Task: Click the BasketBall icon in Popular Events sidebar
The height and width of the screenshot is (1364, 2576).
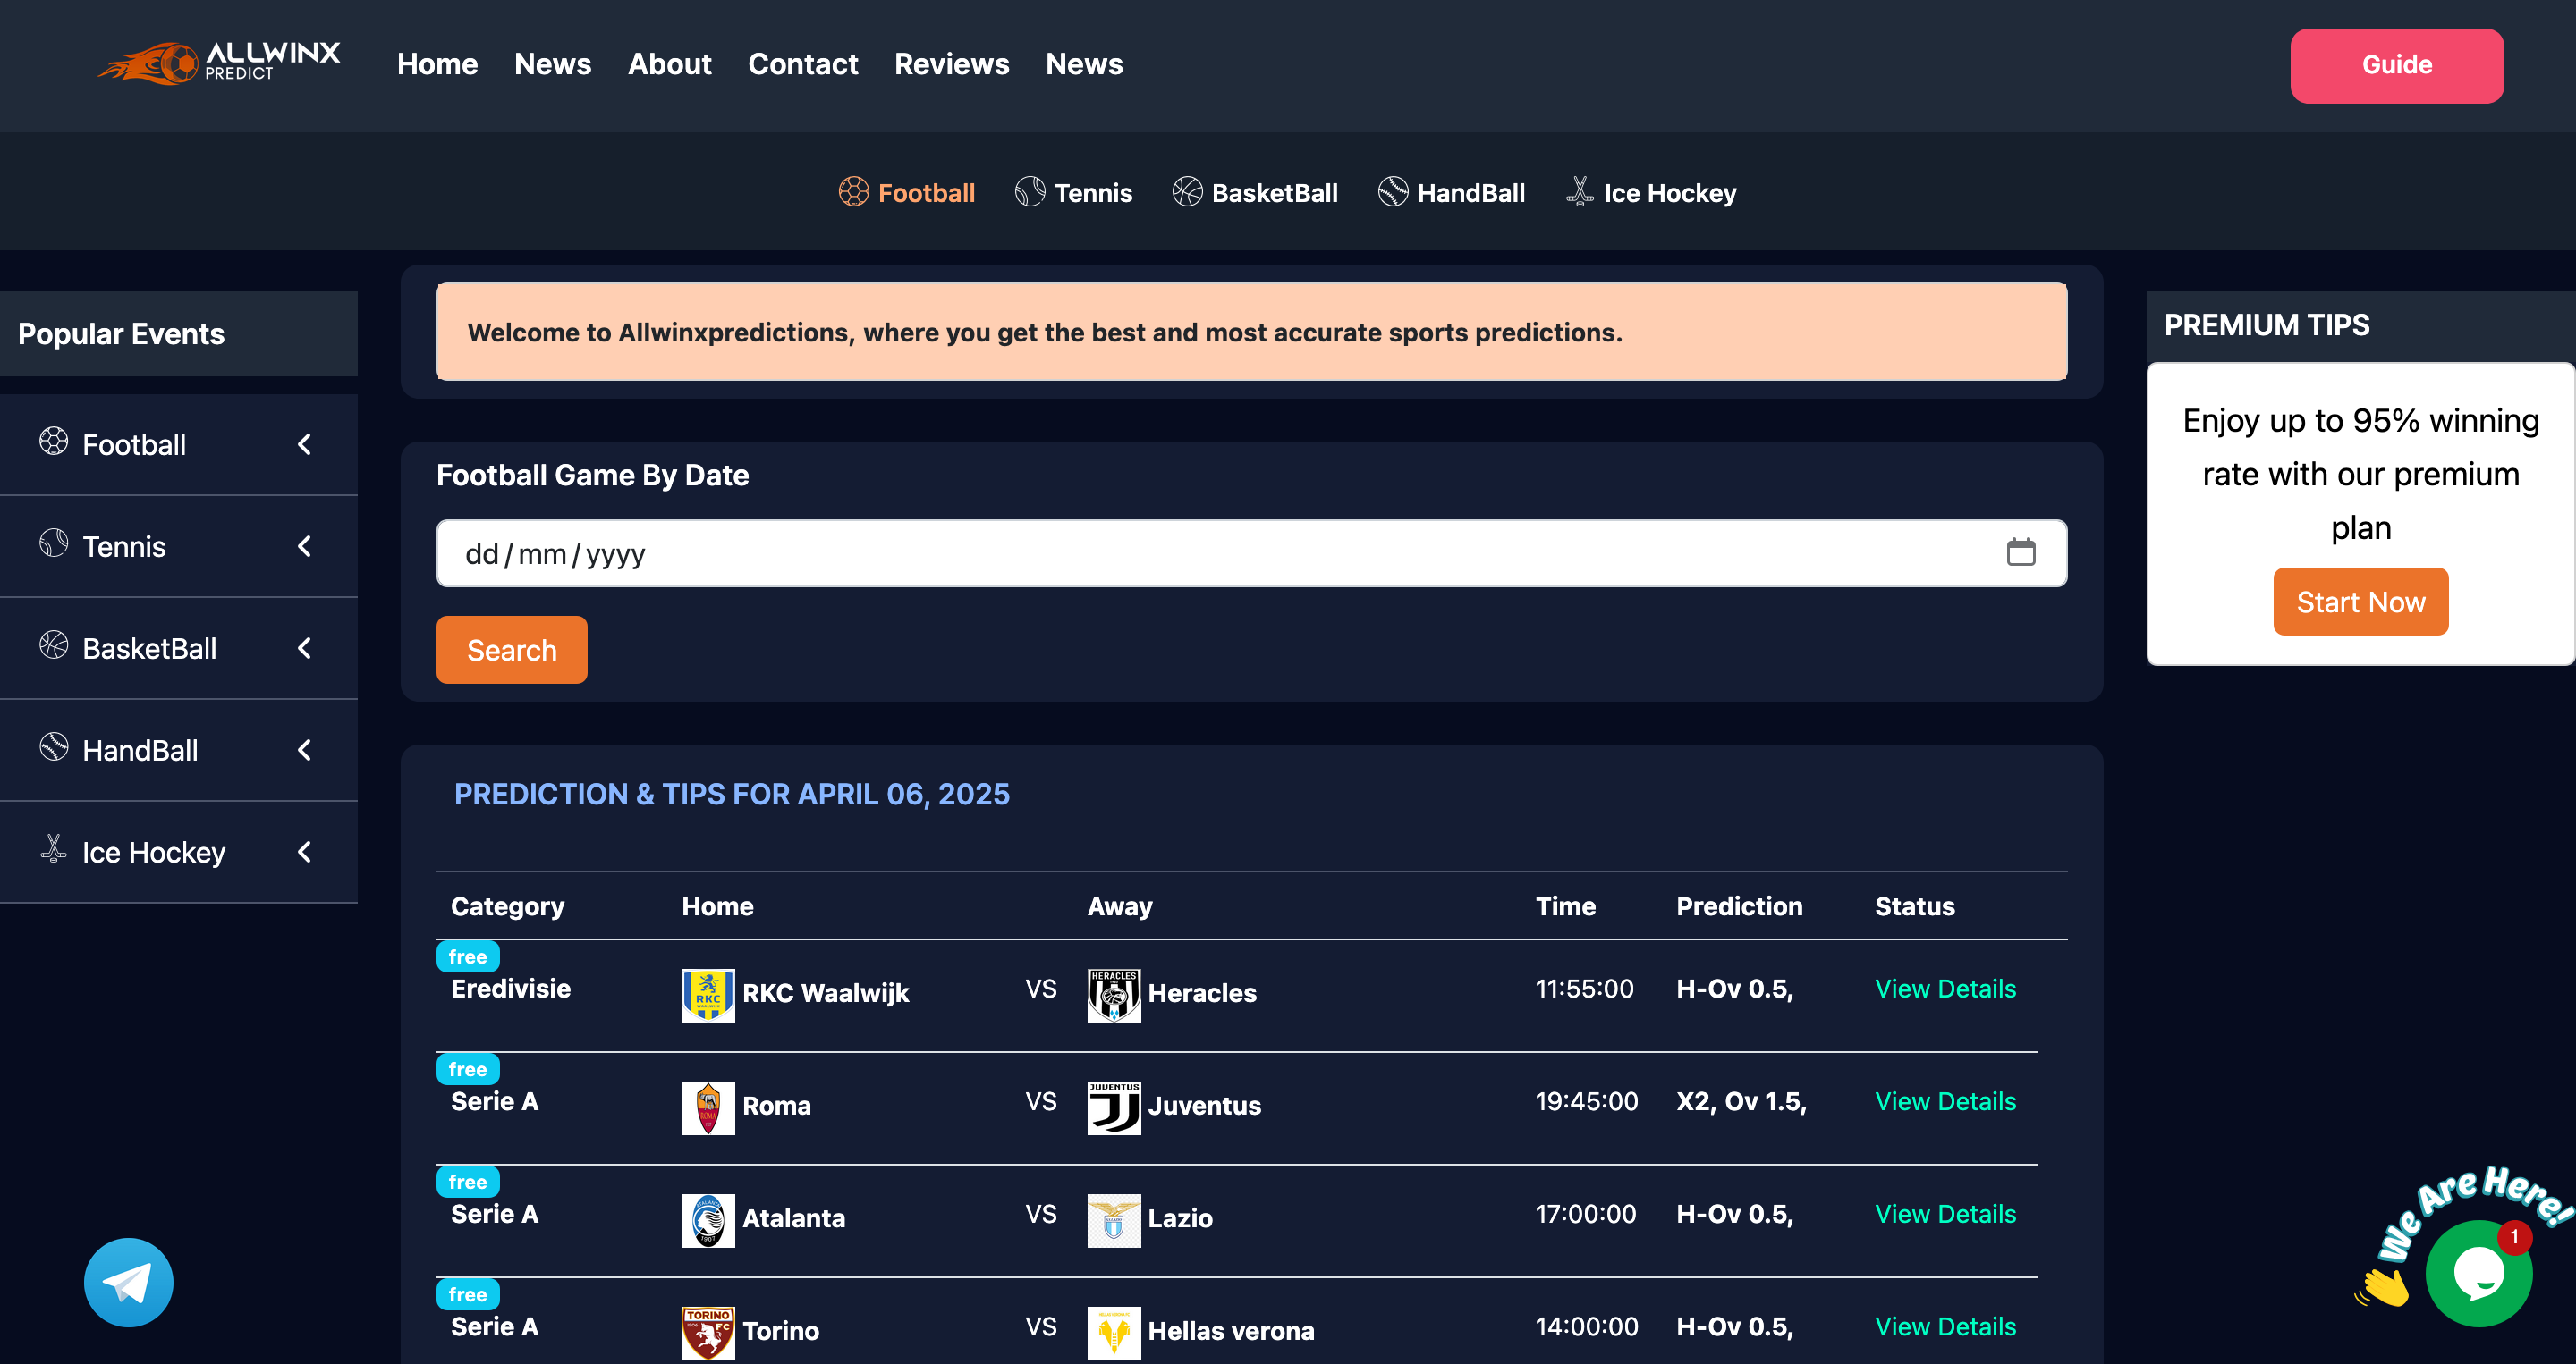Action: tap(54, 645)
